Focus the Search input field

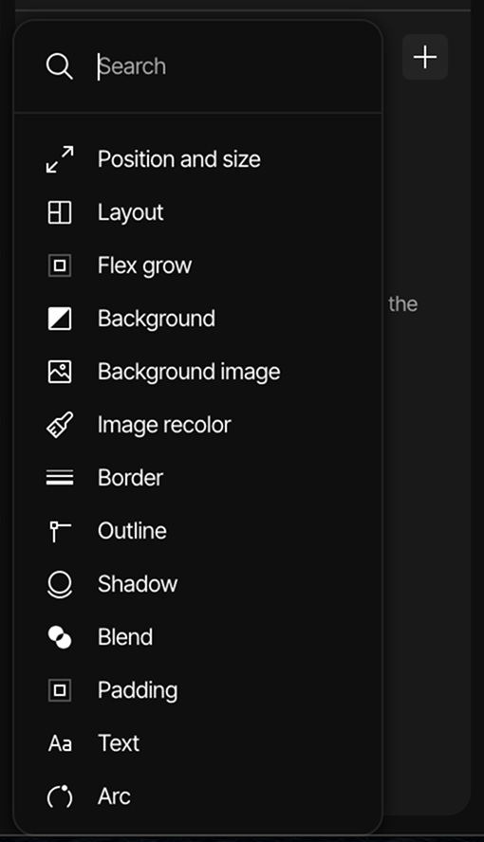tap(236, 66)
